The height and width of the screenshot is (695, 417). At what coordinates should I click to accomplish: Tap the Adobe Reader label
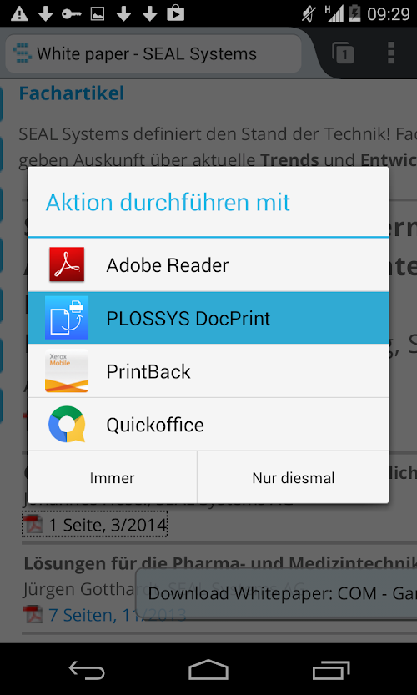(x=168, y=265)
